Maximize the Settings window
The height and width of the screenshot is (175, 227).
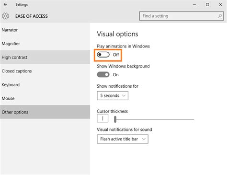pyautogui.click(x=207, y=5)
